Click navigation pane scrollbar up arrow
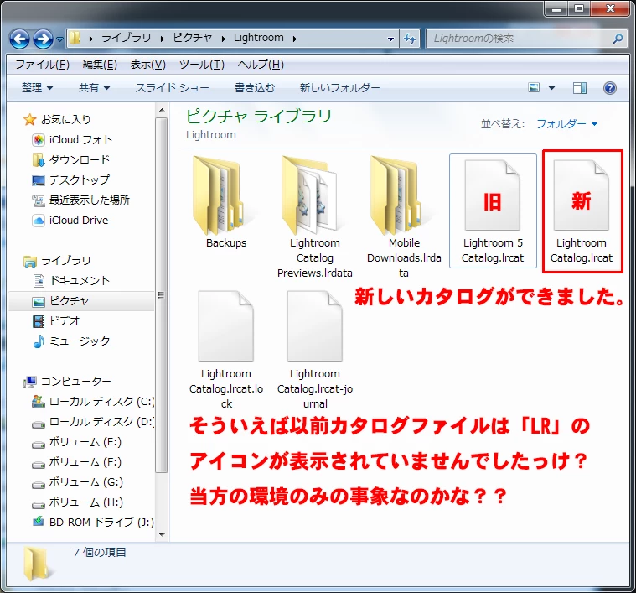This screenshot has width=636, height=593. click(x=162, y=110)
